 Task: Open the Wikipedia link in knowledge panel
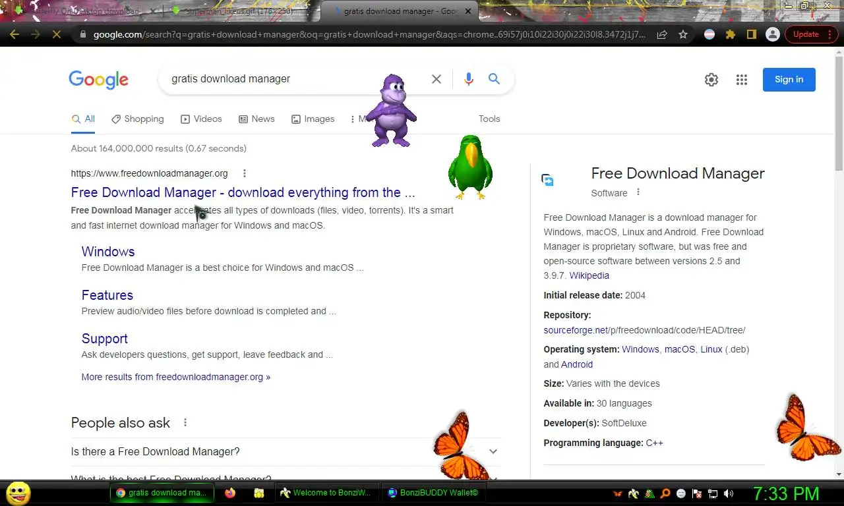[589, 275]
